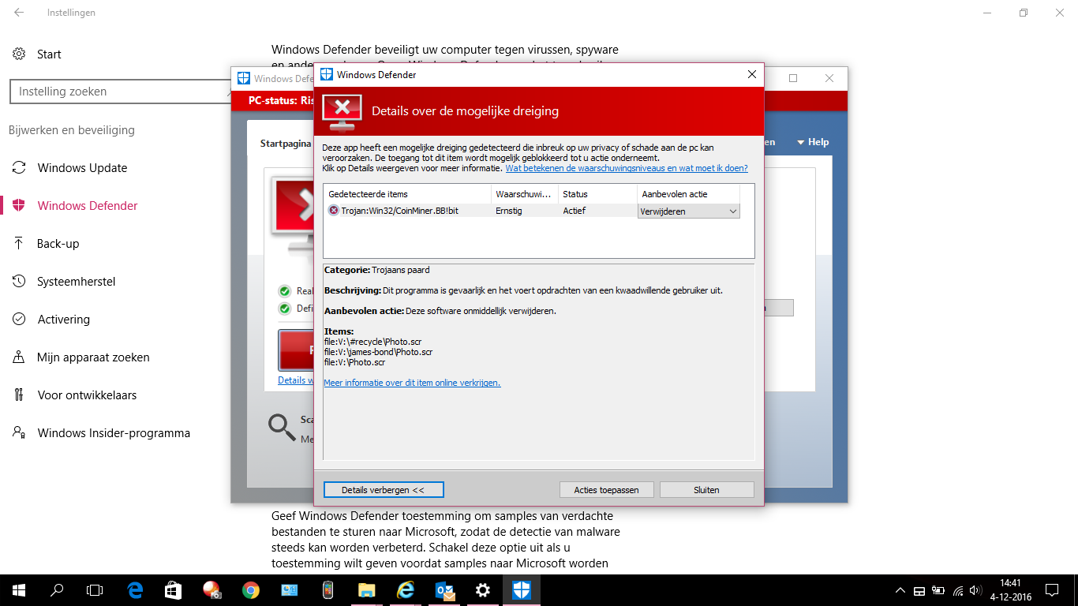The image size is (1078, 606).
Task: Click Details verbergen button
Action: coord(384,490)
